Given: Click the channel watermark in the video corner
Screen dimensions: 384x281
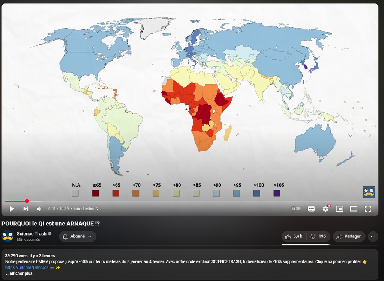Looking at the screenshot, I should (369, 192).
